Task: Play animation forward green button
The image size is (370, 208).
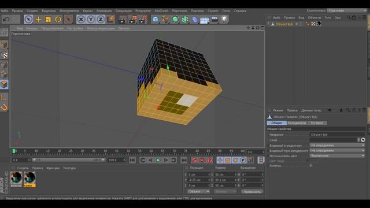Action: click(x=158, y=160)
